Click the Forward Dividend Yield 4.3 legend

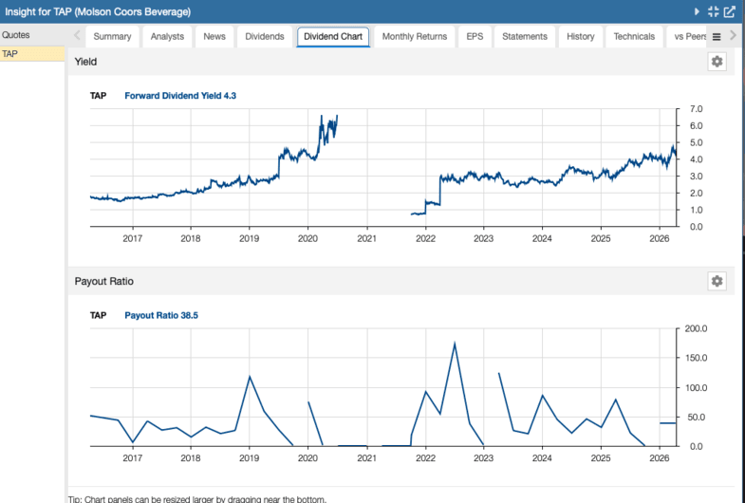(180, 96)
